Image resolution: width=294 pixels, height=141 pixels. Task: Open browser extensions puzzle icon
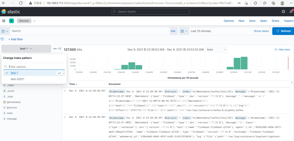click(255, 3)
